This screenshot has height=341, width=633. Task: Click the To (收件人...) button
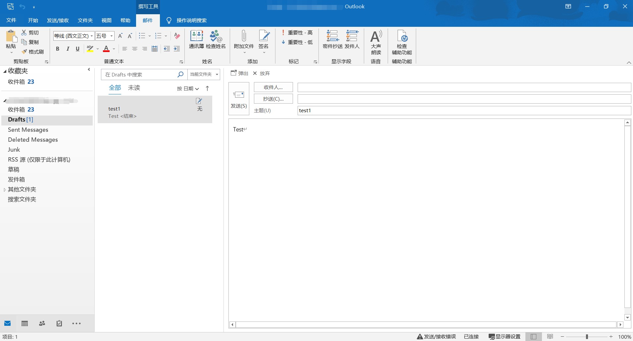click(x=273, y=87)
